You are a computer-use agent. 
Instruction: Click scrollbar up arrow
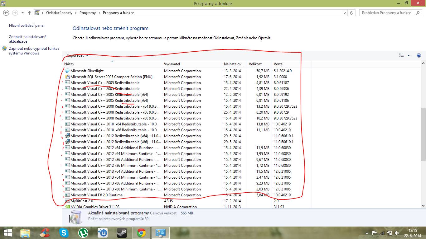[x=423, y=63]
